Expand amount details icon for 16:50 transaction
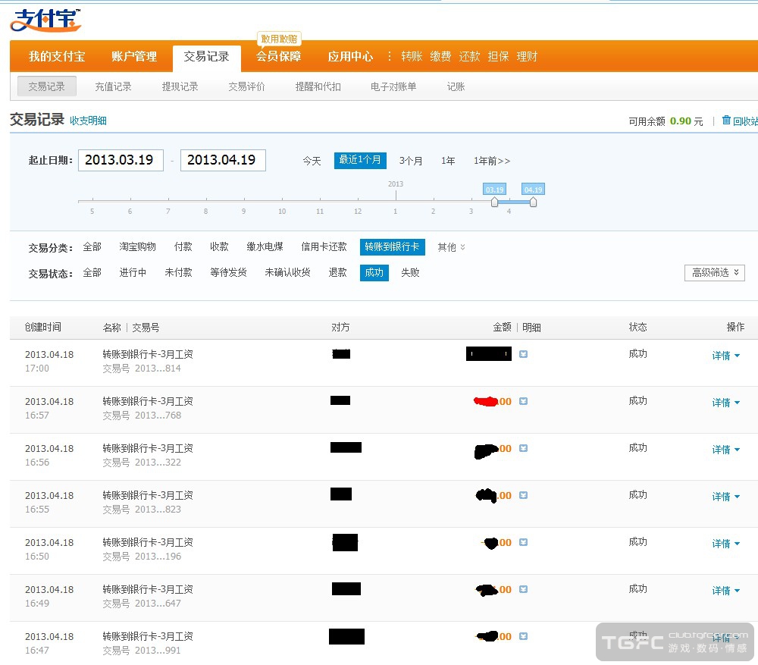758x665 pixels. tap(523, 542)
